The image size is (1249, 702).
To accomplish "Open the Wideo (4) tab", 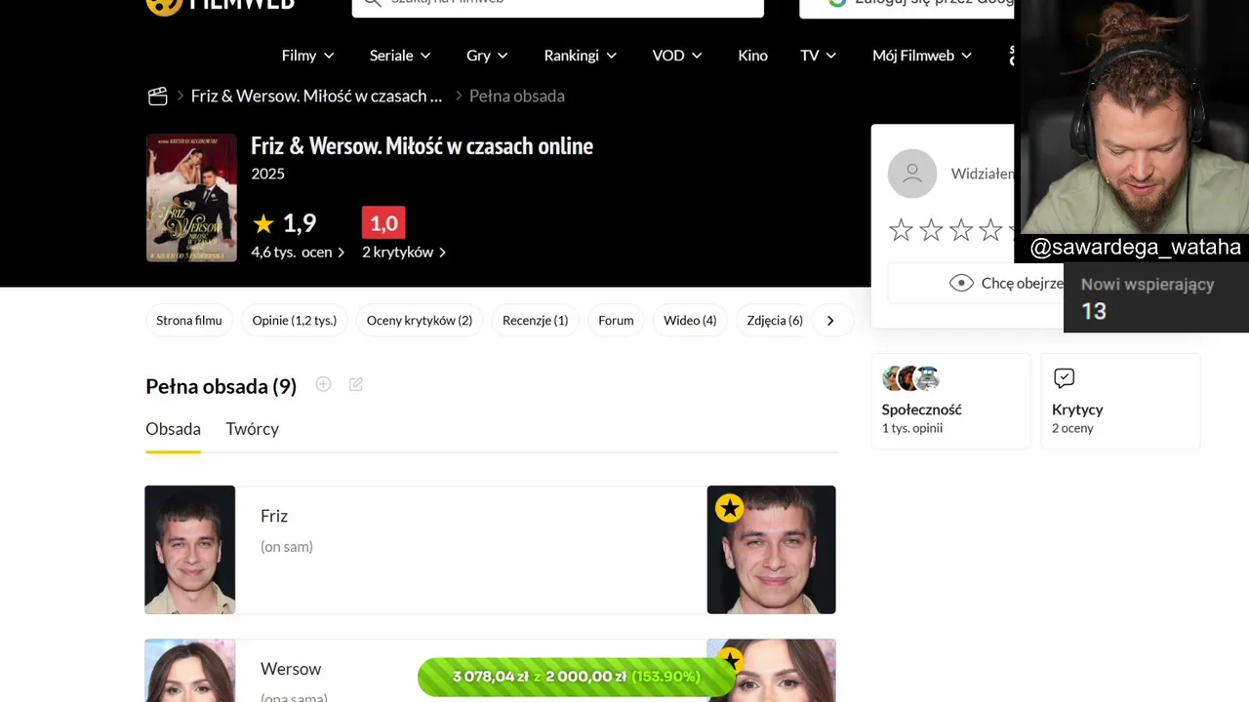I will (690, 321).
